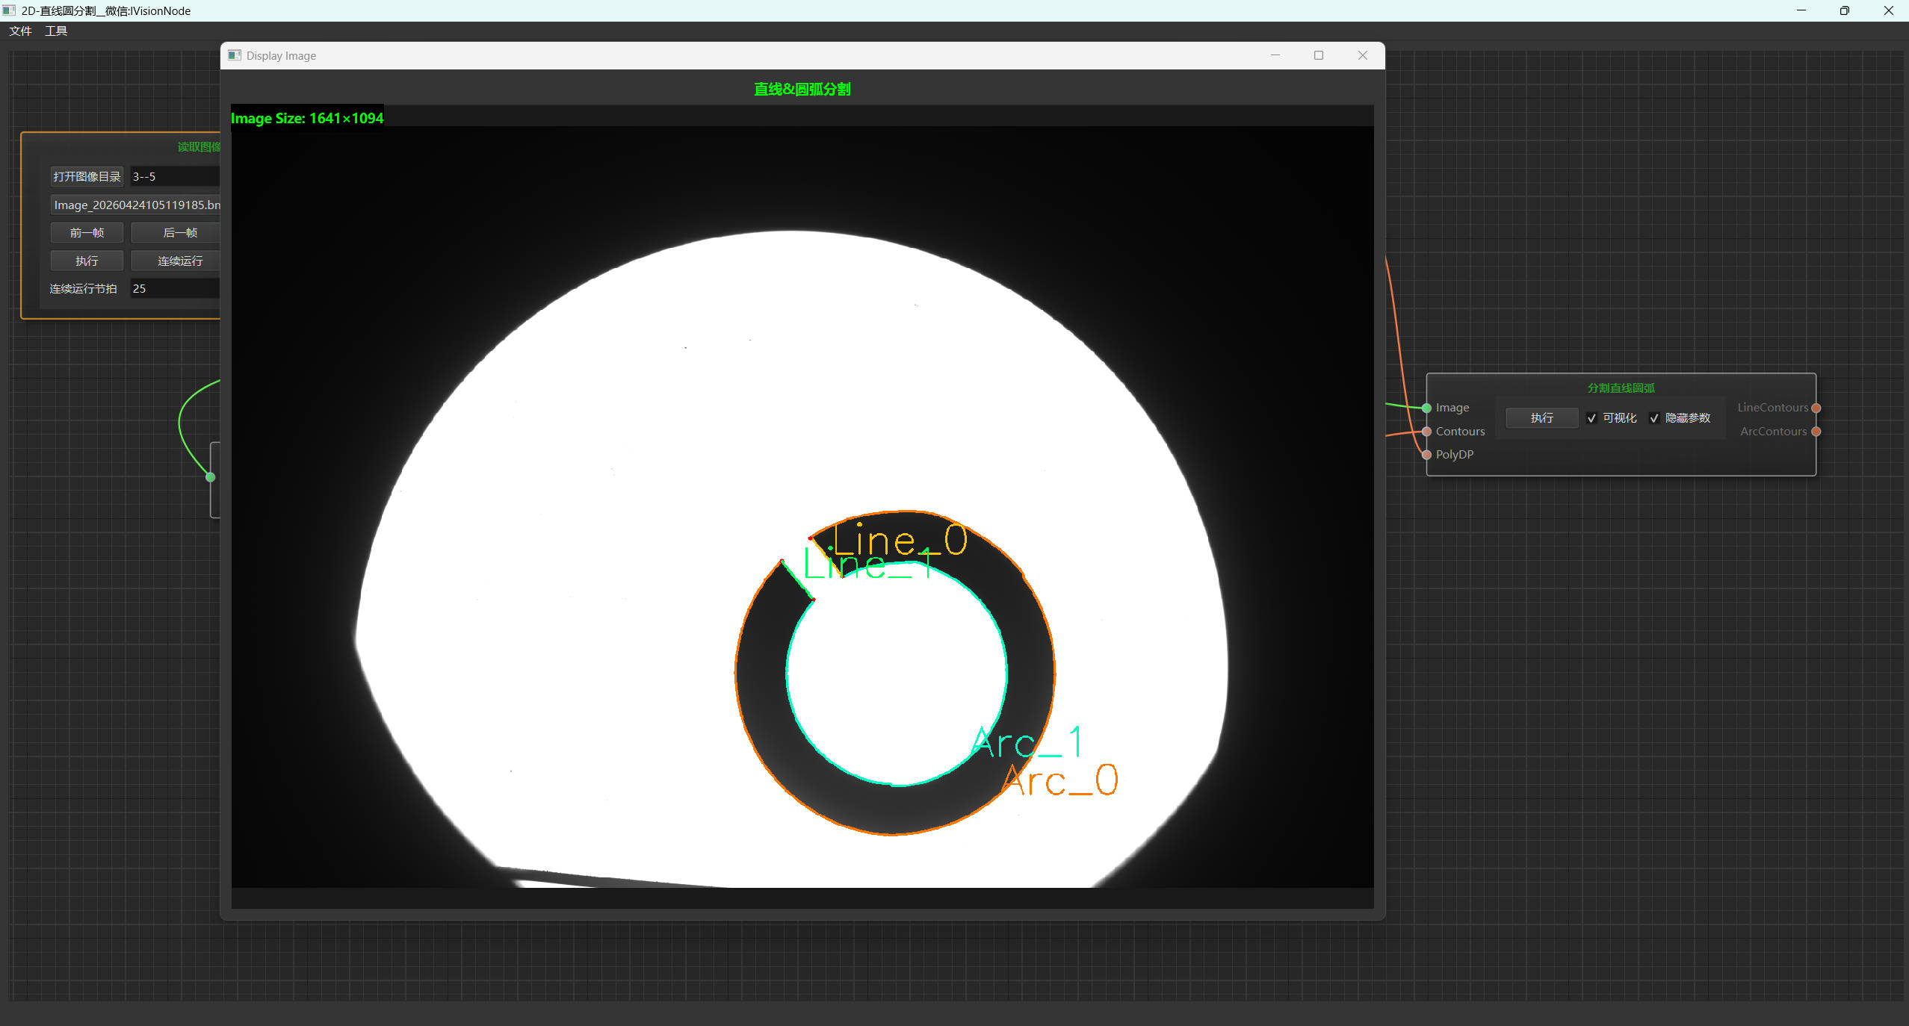
Task: Click the 连续运行节拍 value field
Action: click(x=176, y=288)
